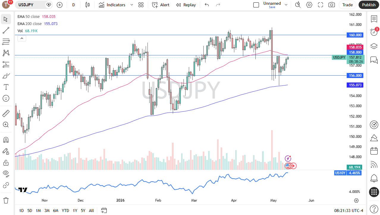Image resolution: width=380 pixels, height=215 pixels.
Task: Publish the chart idea
Action: pos(369,5)
